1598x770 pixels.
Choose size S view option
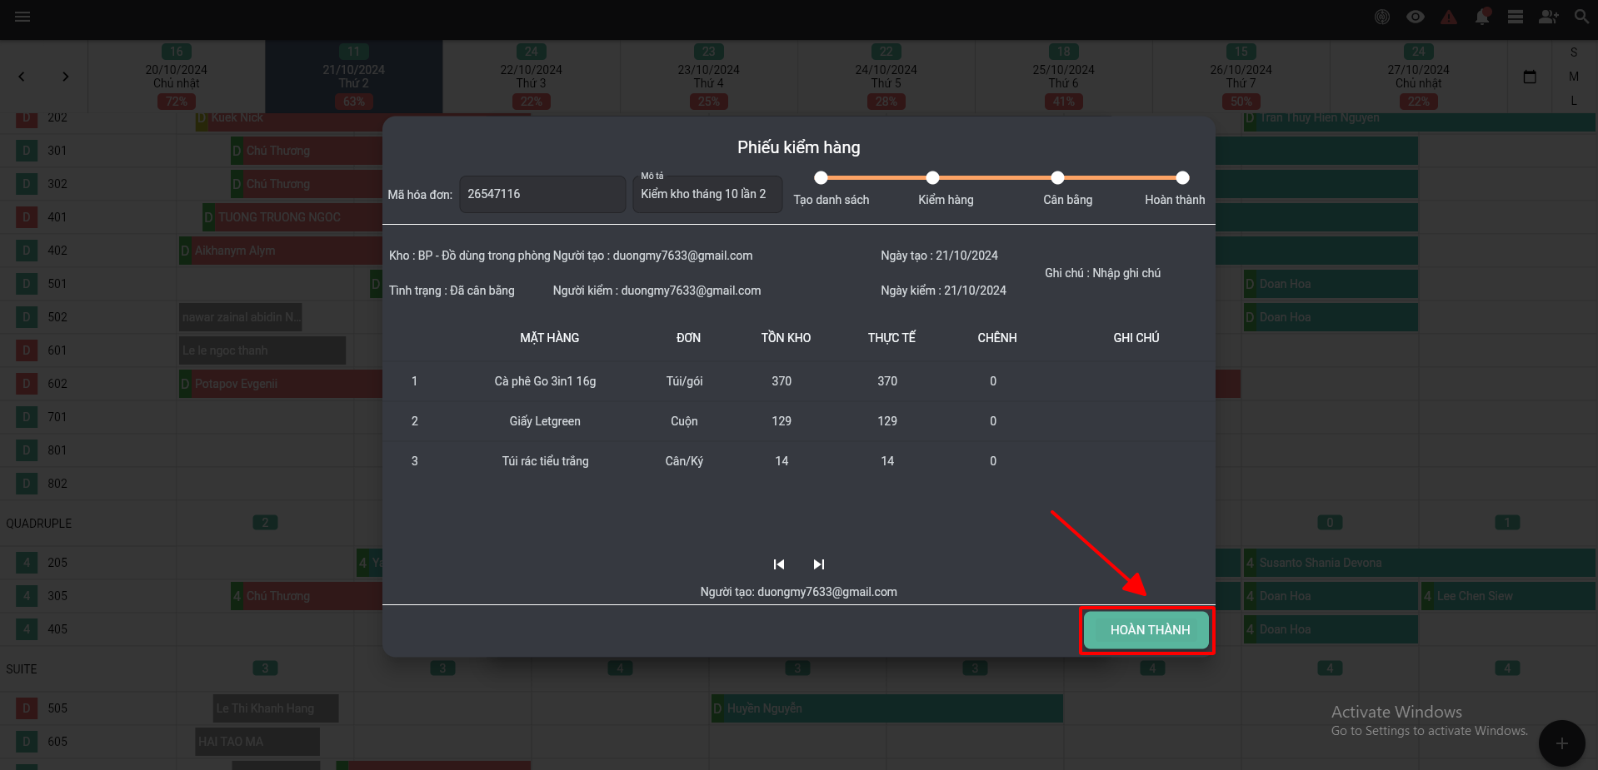tap(1574, 52)
